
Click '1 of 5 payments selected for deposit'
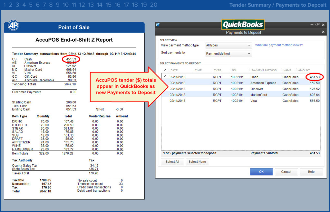(x=189, y=153)
